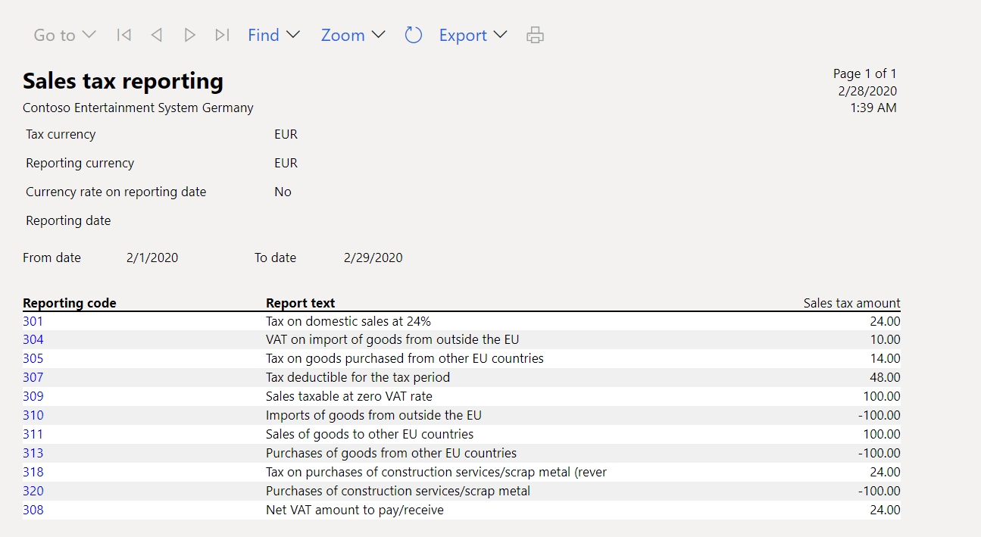
Task: Open the Zoom dropdown
Action: coord(353,35)
